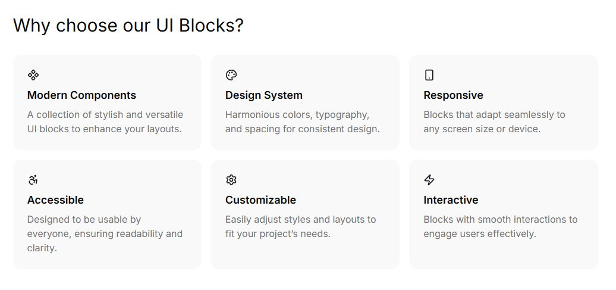Click the 'Designed to be usable by everyone' text
Image resolution: width=616 pixels, height=290 pixels.
pyautogui.click(x=84, y=219)
